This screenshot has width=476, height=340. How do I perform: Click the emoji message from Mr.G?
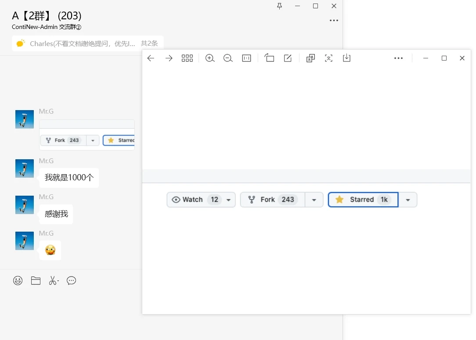click(x=50, y=250)
